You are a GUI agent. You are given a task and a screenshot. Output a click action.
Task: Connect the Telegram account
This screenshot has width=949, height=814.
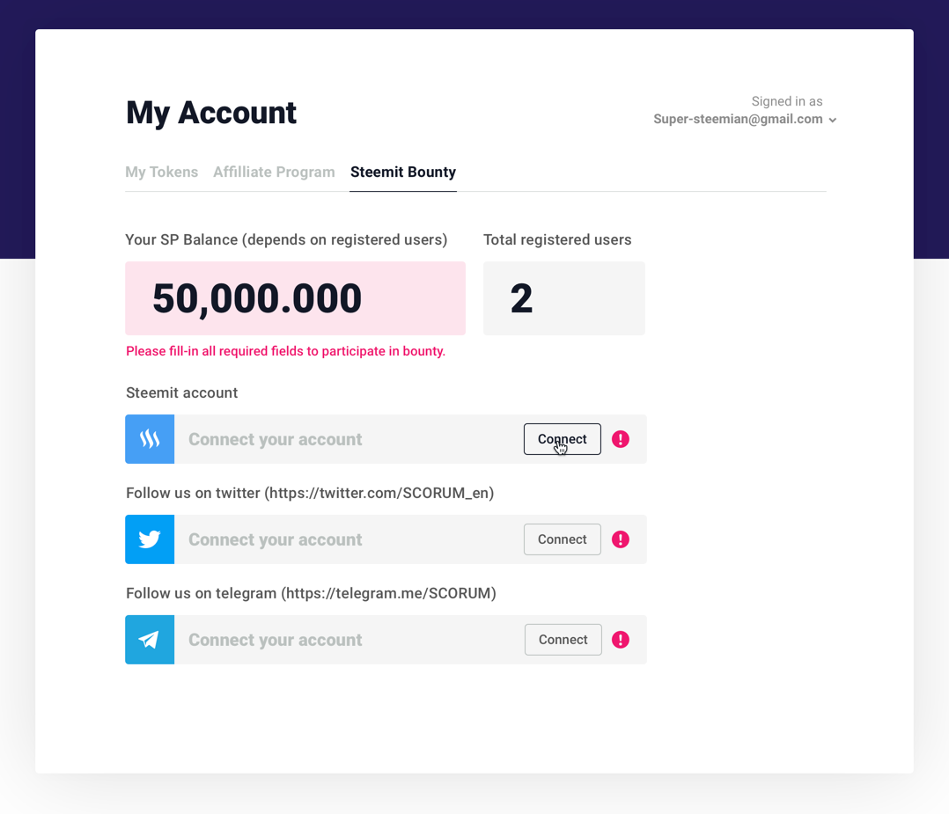click(563, 640)
